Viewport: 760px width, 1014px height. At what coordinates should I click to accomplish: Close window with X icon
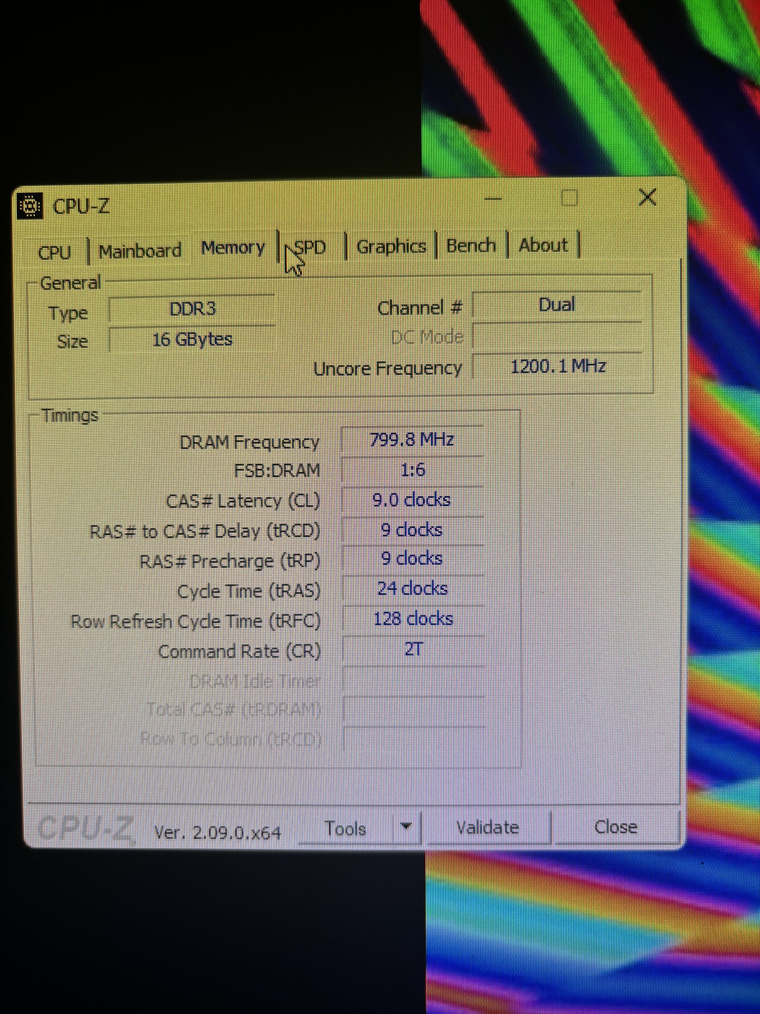point(647,197)
